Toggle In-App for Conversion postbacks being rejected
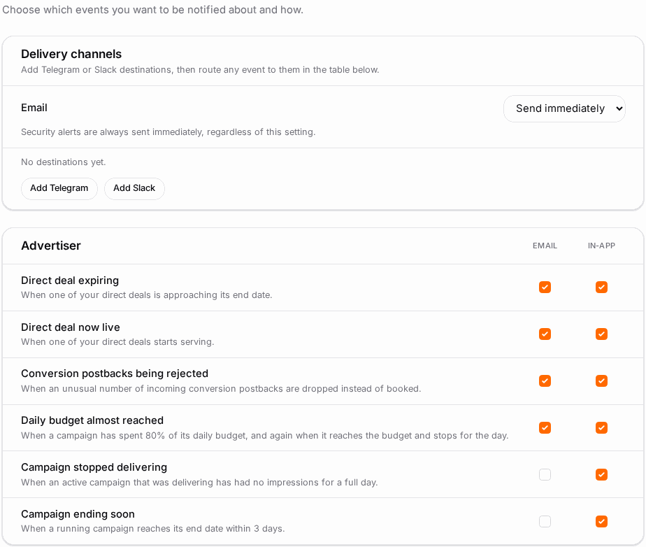Image resolution: width=646 pixels, height=547 pixels. coord(601,381)
